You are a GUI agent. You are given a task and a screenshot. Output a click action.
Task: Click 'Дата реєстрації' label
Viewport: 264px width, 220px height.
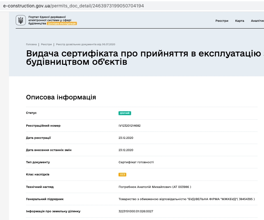38,138
